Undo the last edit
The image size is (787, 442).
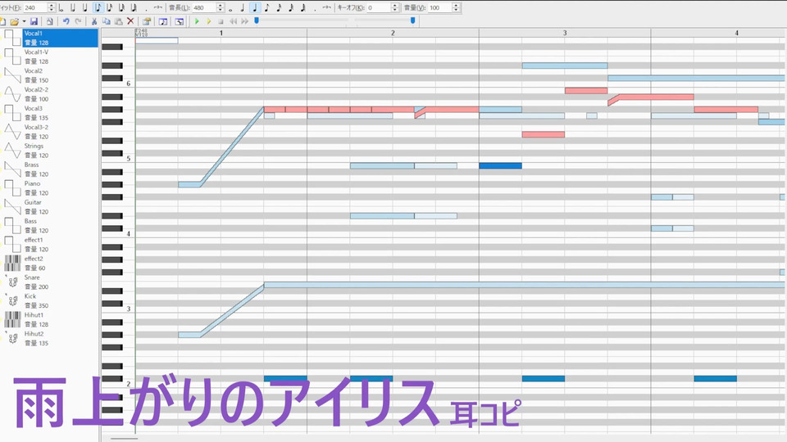pos(66,21)
